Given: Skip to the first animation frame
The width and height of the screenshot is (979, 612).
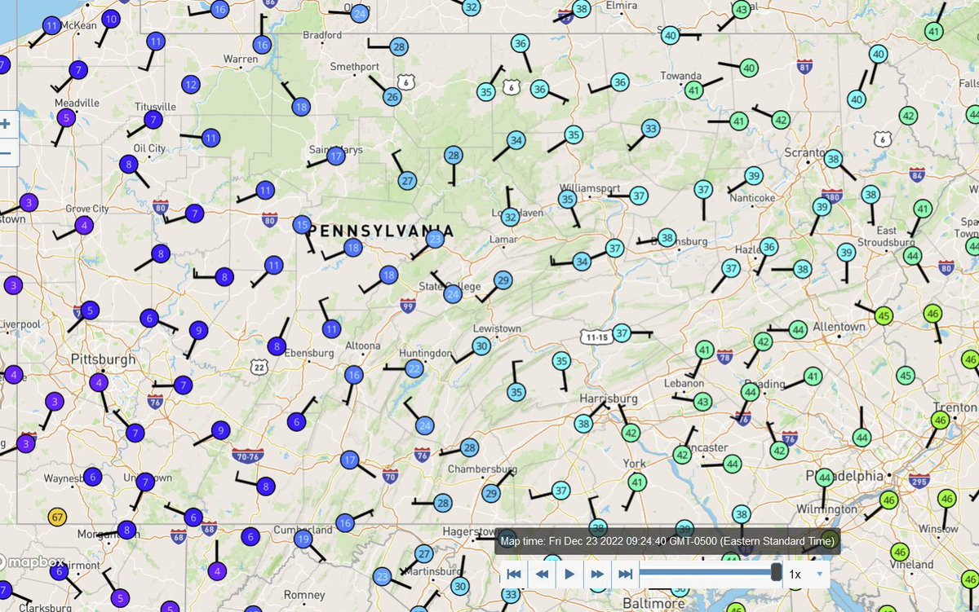Looking at the screenshot, I should [x=514, y=574].
